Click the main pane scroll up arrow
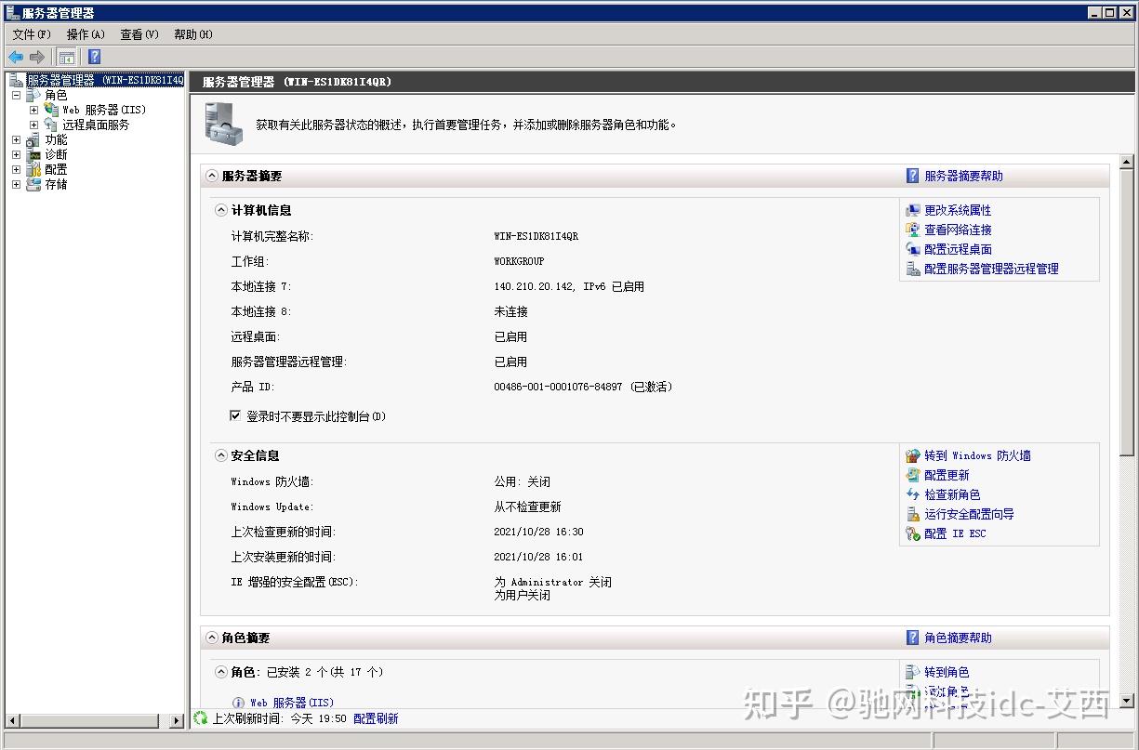 [x=1127, y=163]
